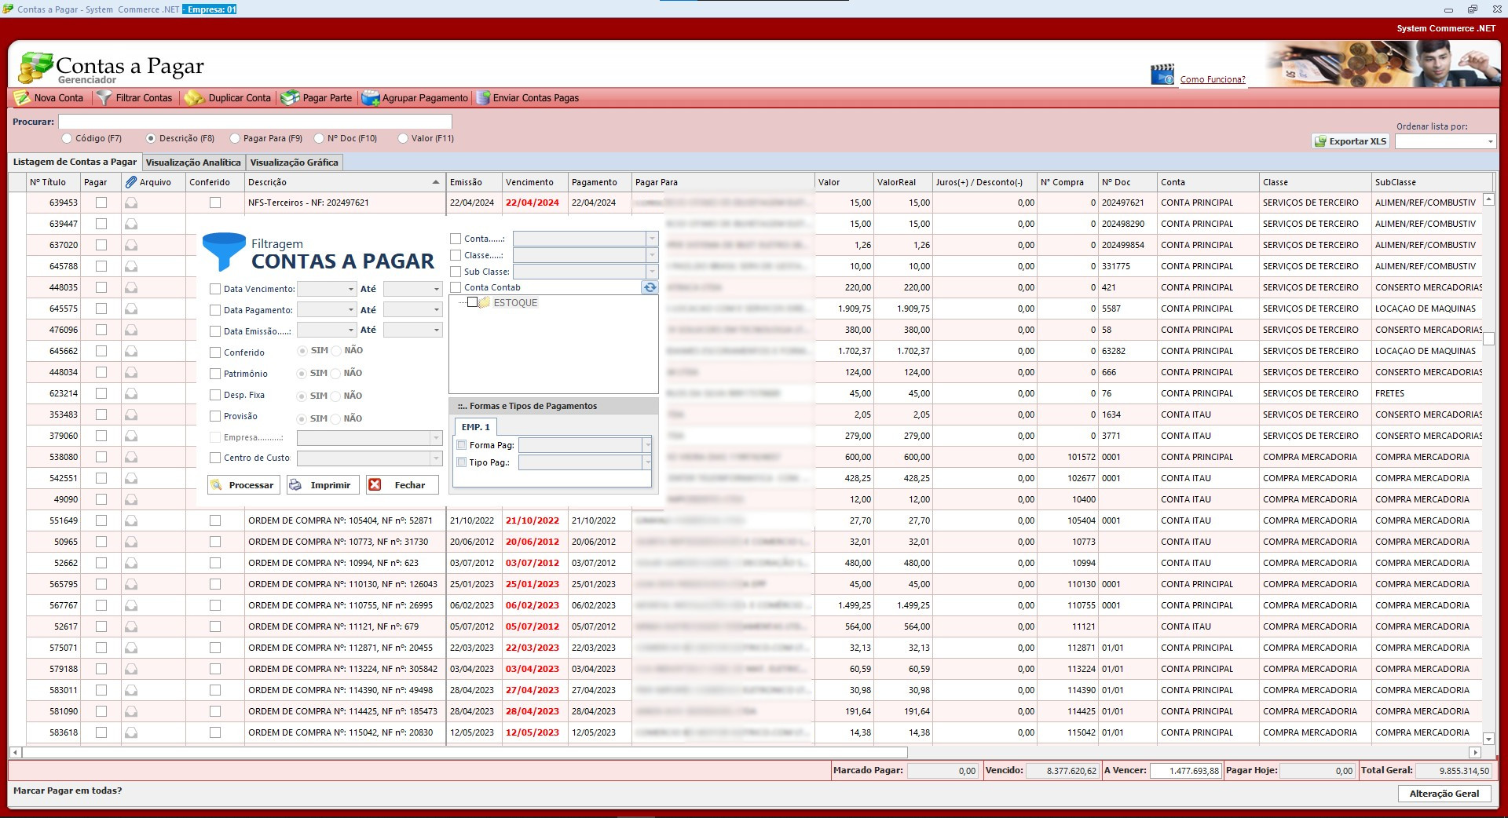Click the Duplicar Conta coins icon
The height and width of the screenshot is (818, 1508).
(x=194, y=98)
